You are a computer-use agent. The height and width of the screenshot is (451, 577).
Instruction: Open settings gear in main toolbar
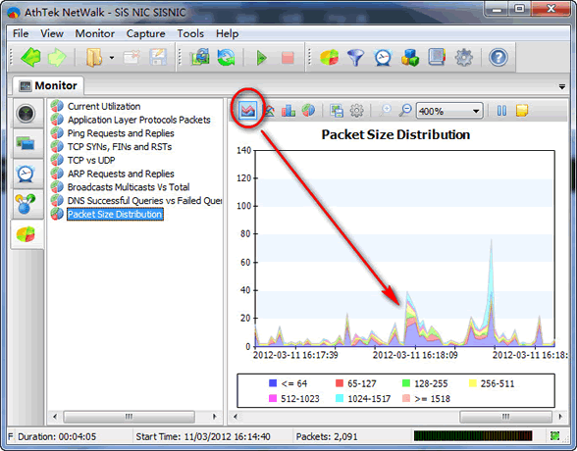point(463,58)
